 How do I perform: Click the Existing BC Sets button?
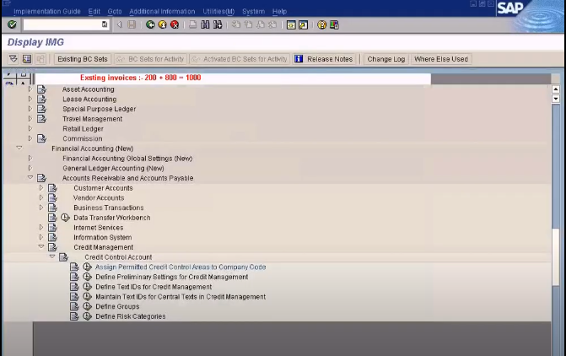pyautogui.click(x=83, y=59)
